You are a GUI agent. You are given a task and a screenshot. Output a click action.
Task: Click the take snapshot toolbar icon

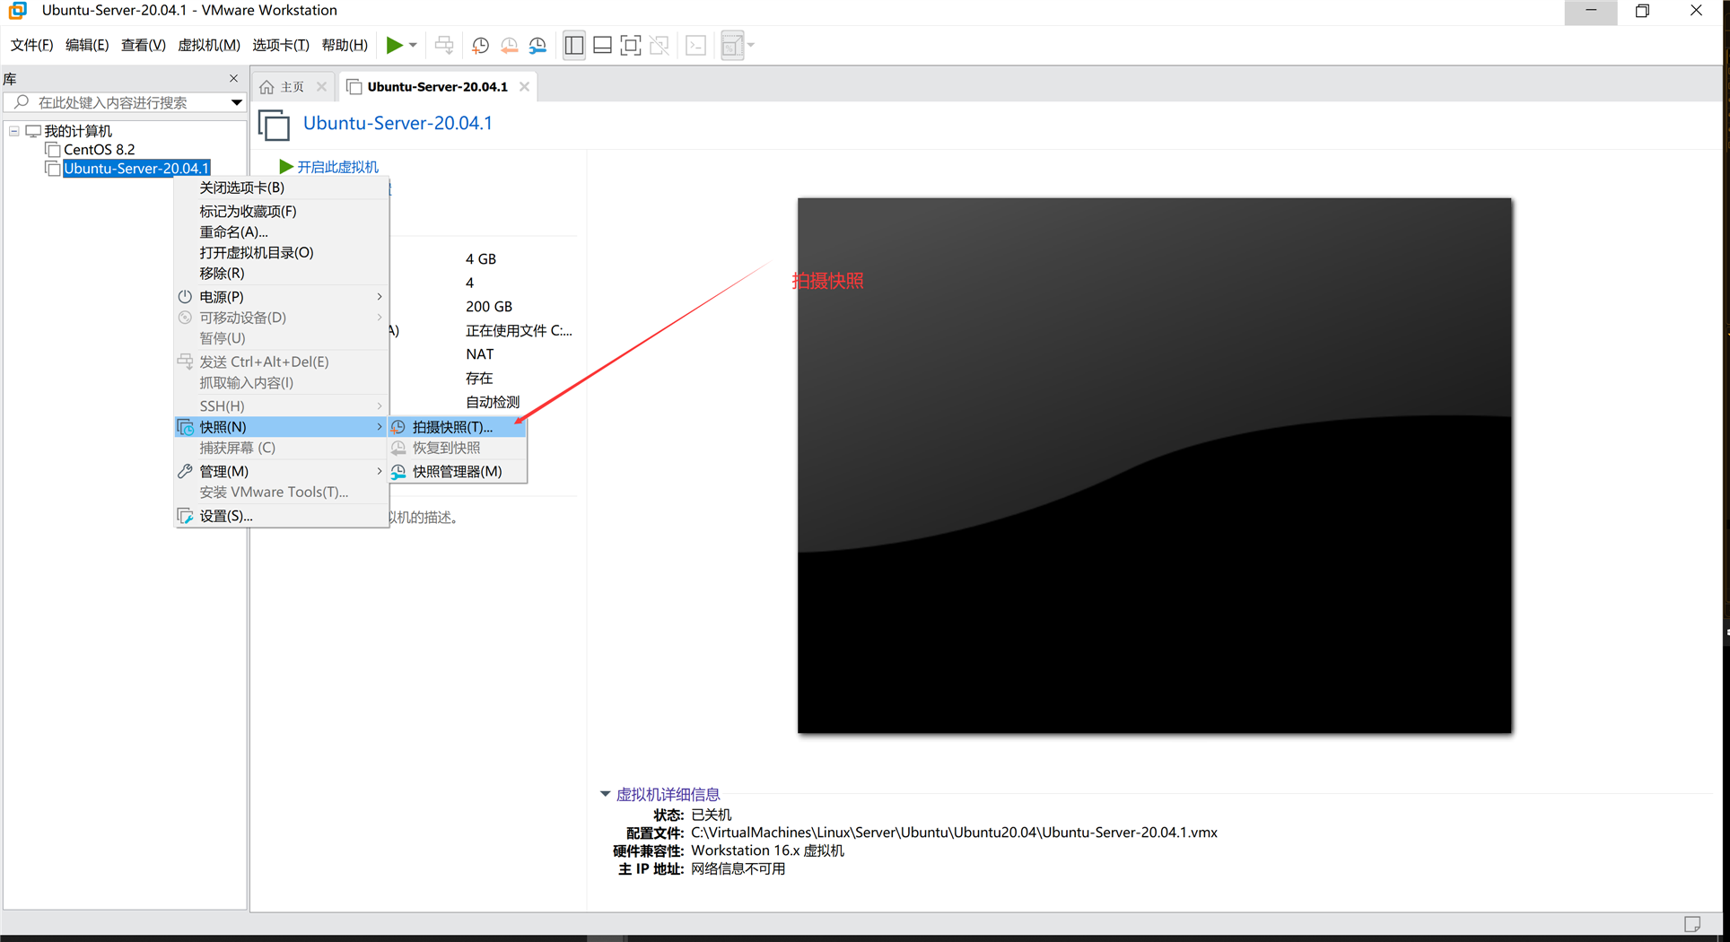click(480, 45)
